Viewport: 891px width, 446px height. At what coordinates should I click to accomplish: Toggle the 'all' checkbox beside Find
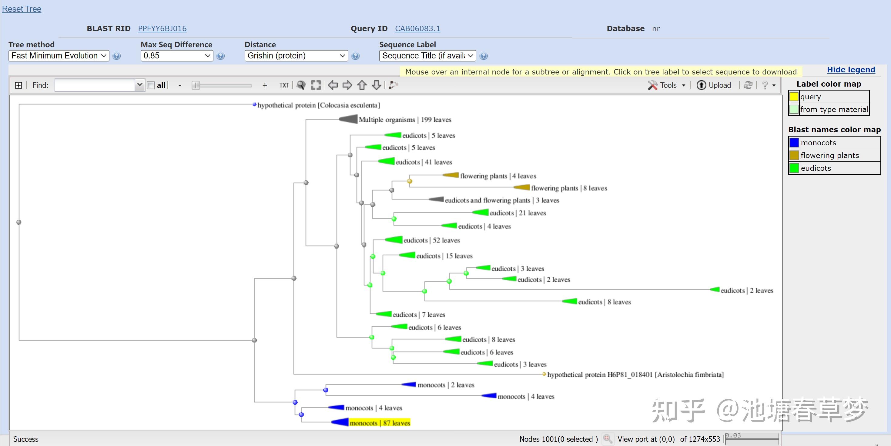151,85
